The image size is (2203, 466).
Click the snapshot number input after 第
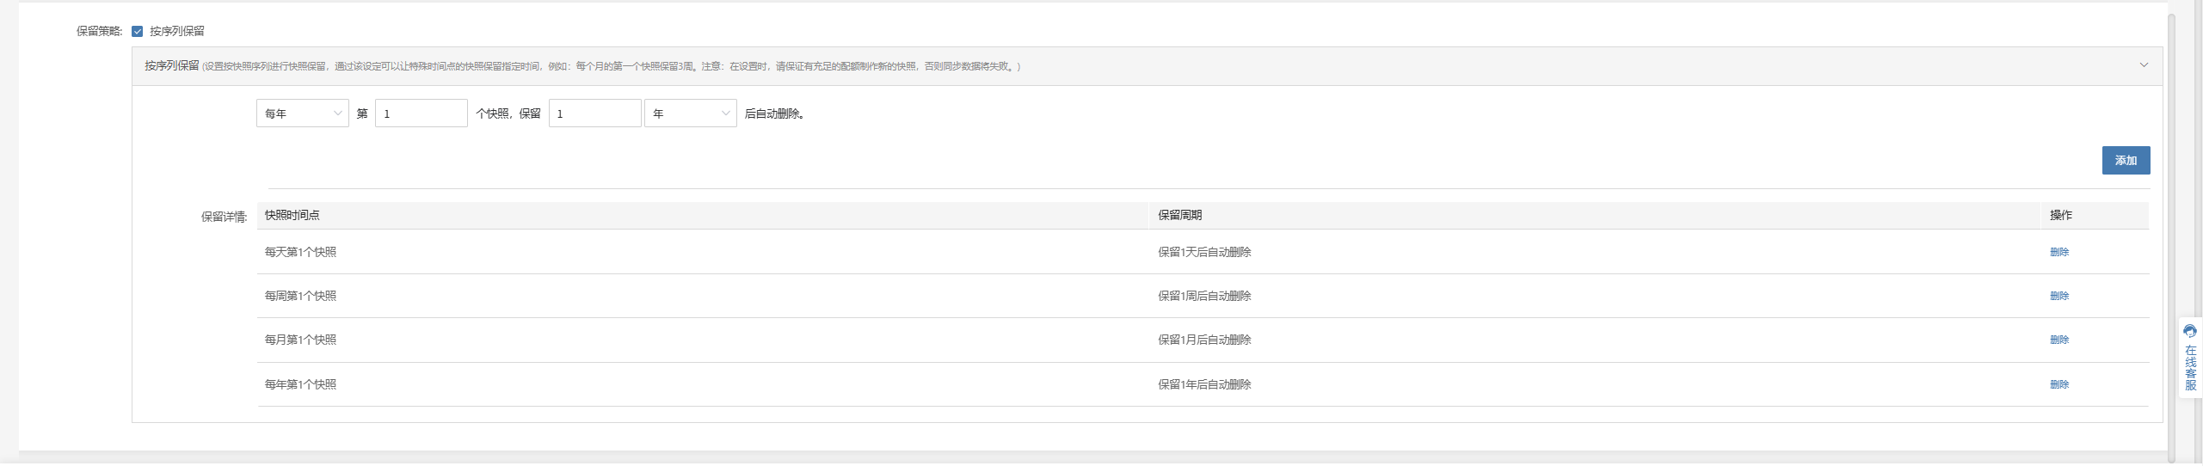(x=422, y=113)
